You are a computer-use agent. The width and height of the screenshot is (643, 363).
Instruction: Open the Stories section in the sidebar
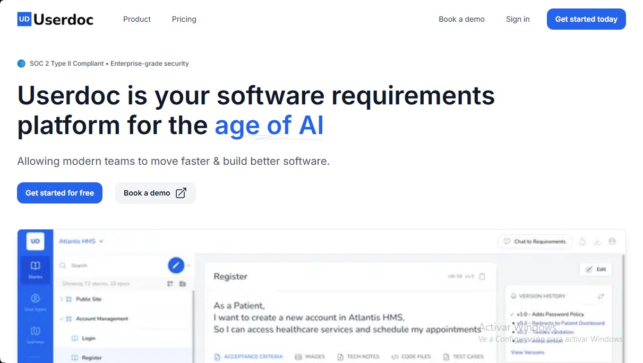click(x=35, y=269)
